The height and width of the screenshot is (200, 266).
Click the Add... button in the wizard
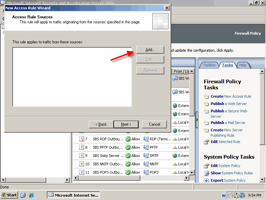150,50
